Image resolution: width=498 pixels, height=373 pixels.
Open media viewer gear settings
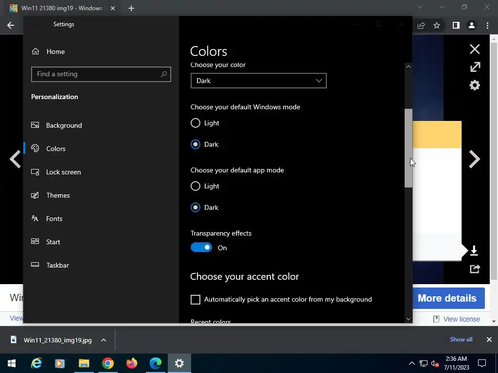pos(475,85)
